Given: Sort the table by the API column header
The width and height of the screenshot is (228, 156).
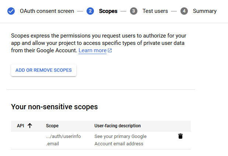Looking at the screenshot, I should click(x=21, y=126).
